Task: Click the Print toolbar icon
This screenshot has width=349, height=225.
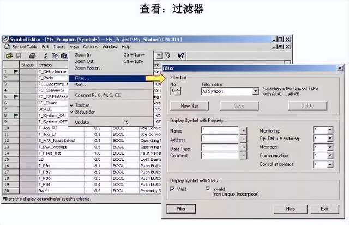Action: coord(33,55)
